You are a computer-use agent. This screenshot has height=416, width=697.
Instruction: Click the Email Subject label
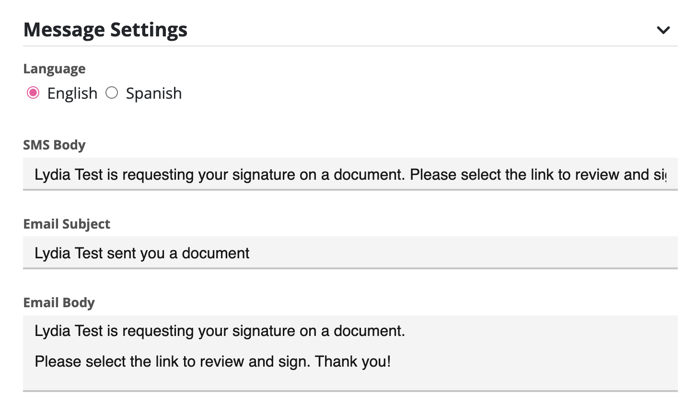click(67, 224)
